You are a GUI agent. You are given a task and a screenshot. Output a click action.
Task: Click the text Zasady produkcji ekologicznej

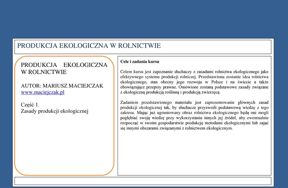coord(55,111)
